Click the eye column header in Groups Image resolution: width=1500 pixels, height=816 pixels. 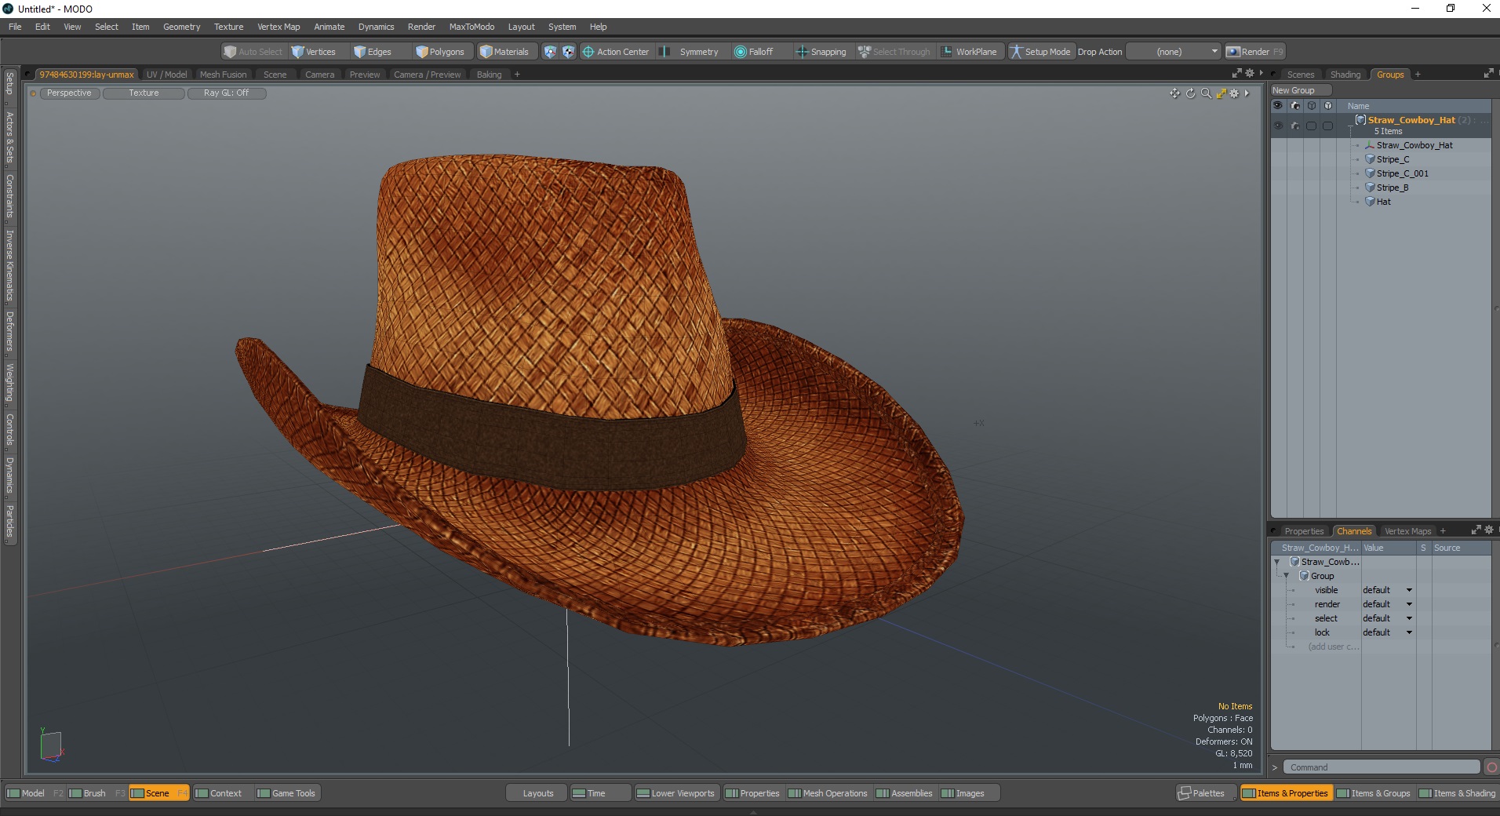[1278, 106]
